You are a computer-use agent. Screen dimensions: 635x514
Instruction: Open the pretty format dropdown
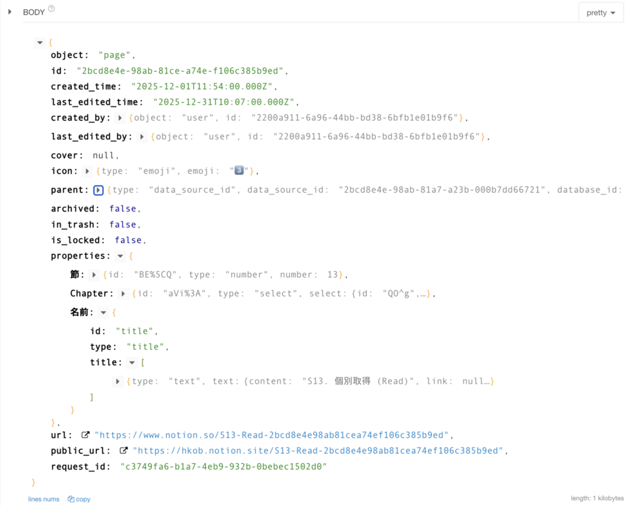pos(600,12)
